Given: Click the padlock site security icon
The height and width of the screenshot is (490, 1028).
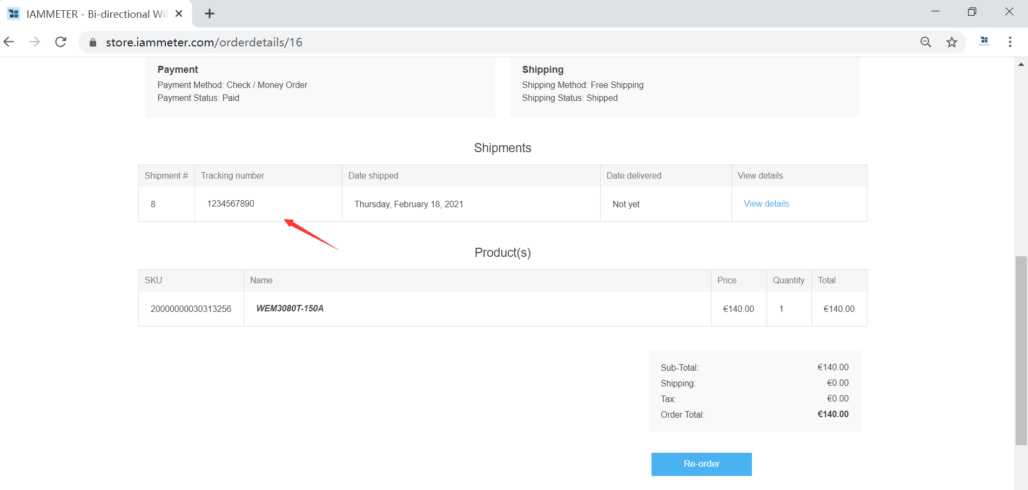Looking at the screenshot, I should point(93,43).
